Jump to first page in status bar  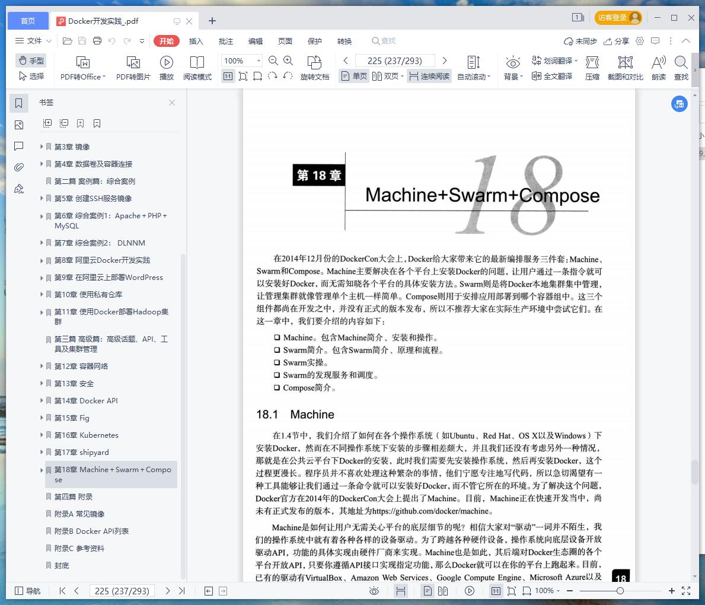(x=62, y=591)
